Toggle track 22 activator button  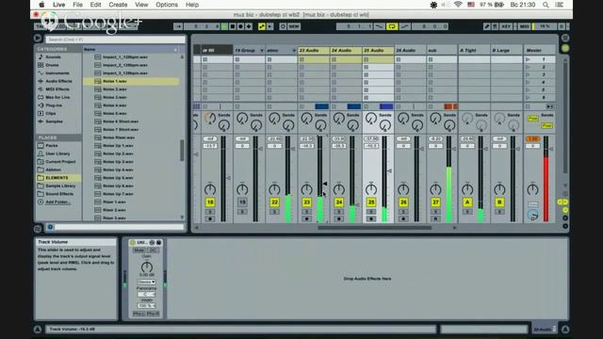click(274, 202)
